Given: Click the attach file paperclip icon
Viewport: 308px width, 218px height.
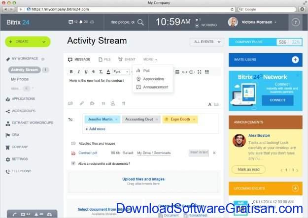Looking at the screenshot, I should tap(82, 103).
